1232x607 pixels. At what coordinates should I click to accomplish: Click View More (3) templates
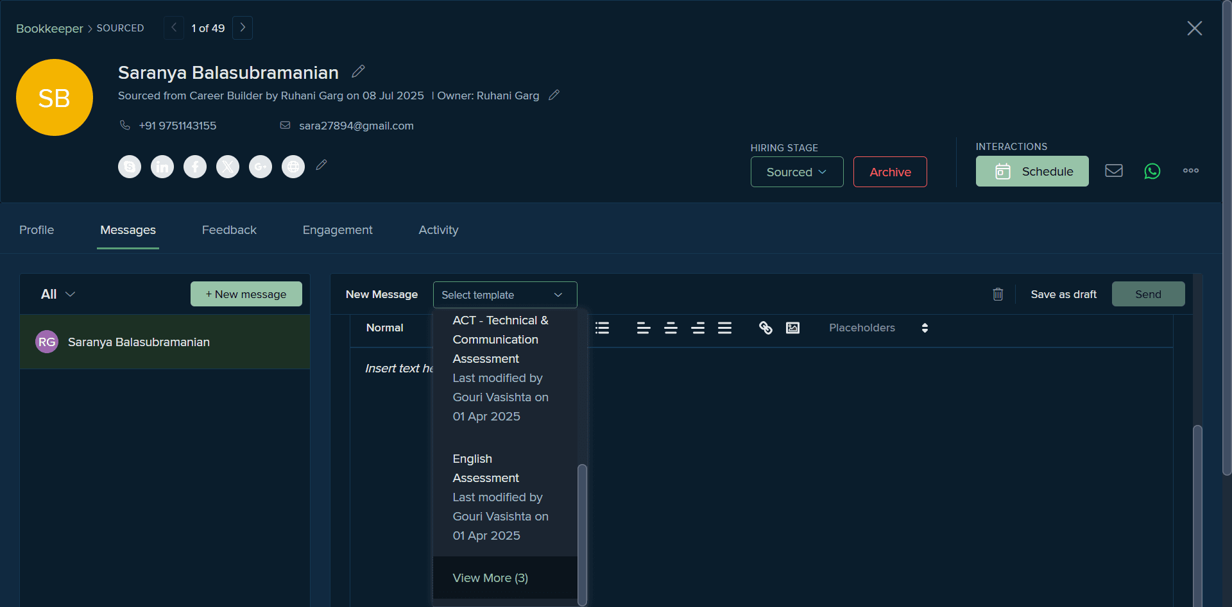(490, 578)
